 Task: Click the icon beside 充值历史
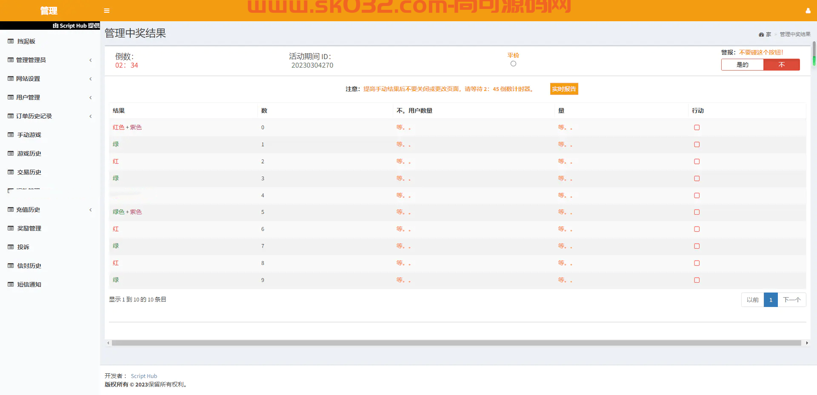[11, 210]
